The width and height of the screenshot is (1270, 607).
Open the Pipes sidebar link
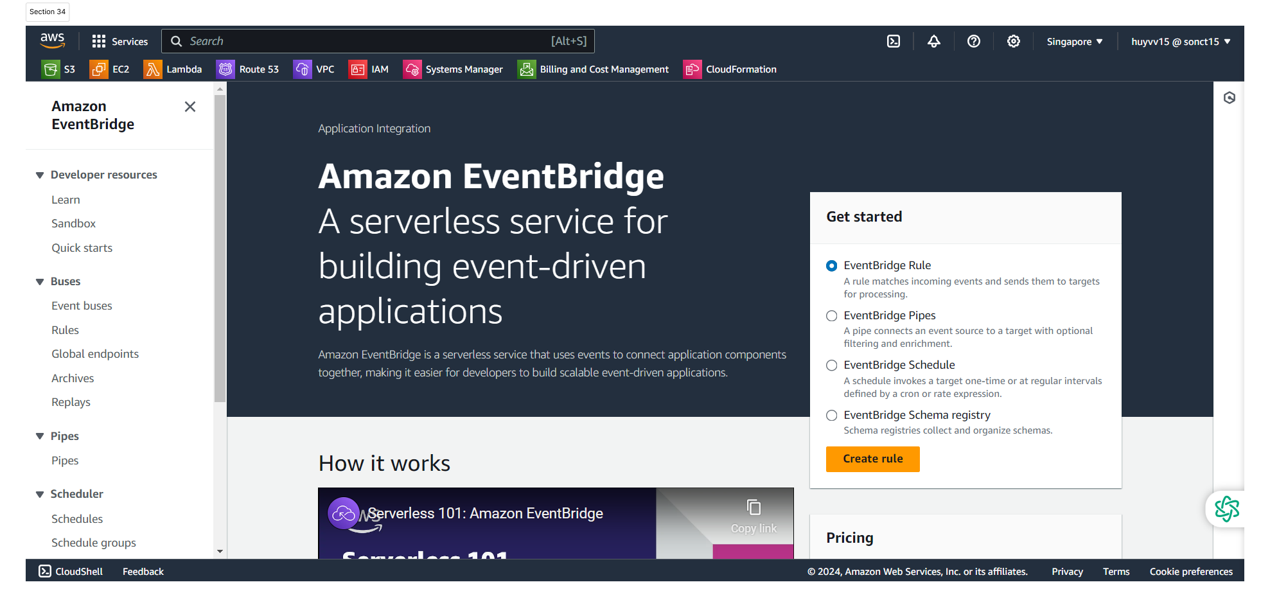point(65,461)
